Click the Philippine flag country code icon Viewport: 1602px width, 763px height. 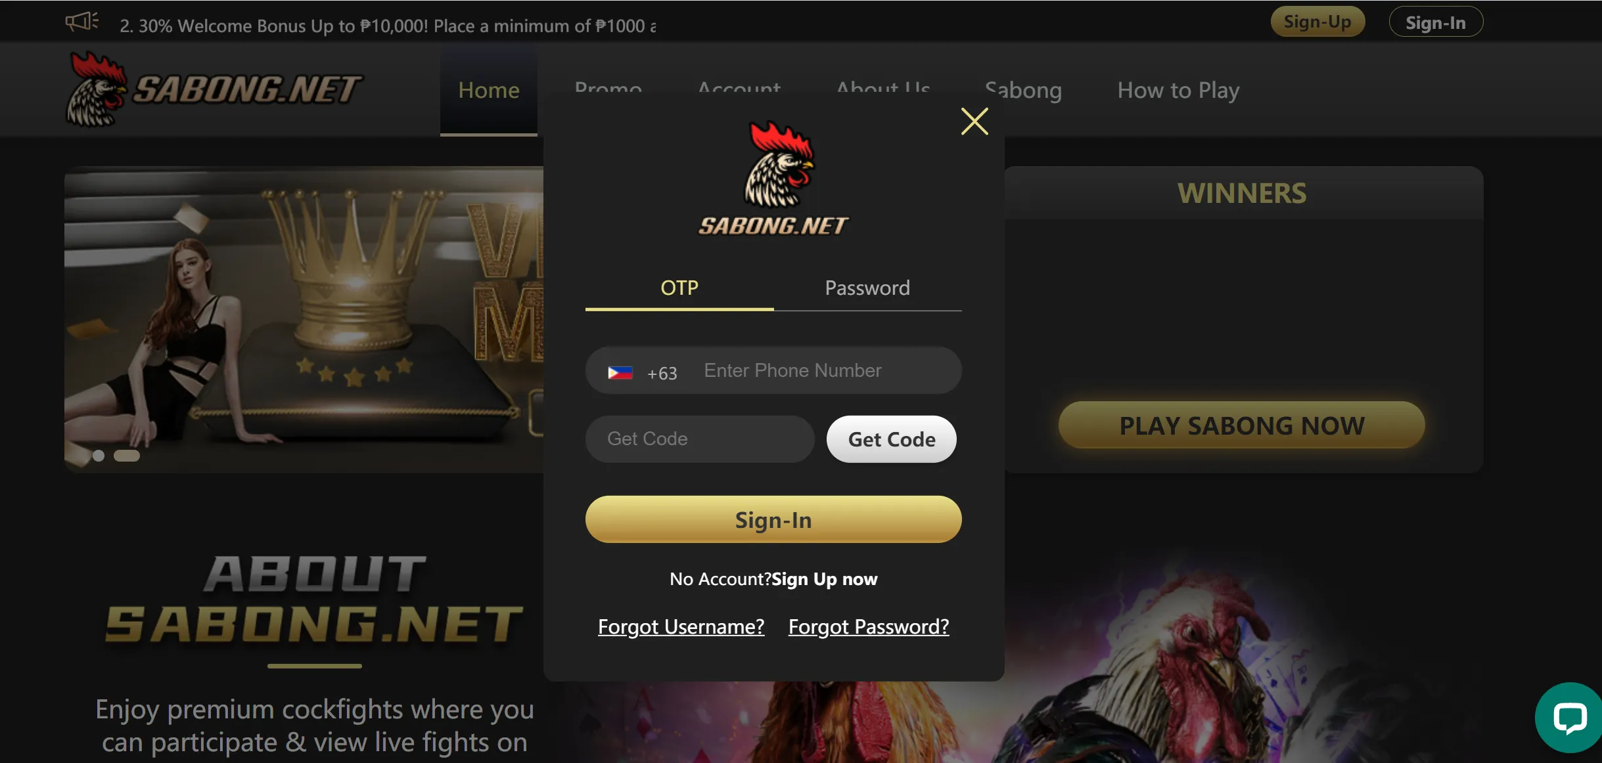pyautogui.click(x=621, y=372)
